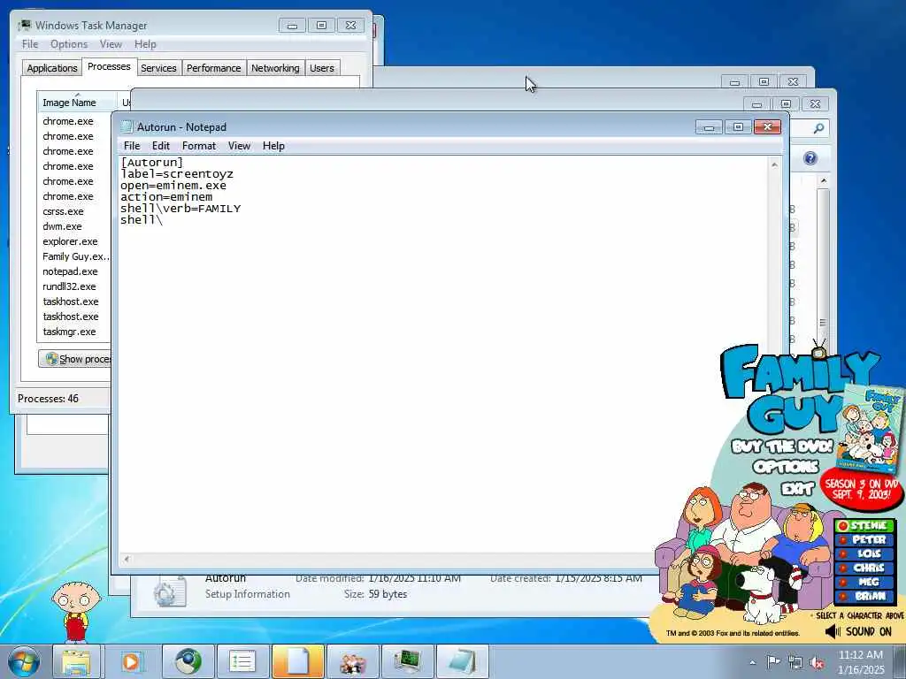
Task: Open the checklist app taskbar icon
Action: tap(242, 661)
